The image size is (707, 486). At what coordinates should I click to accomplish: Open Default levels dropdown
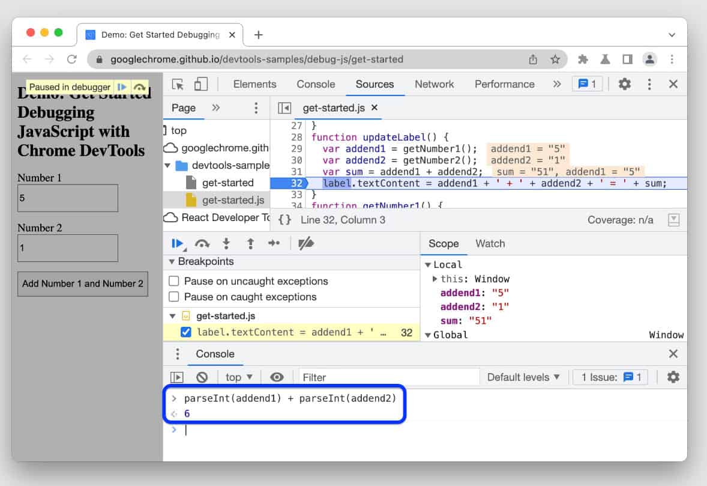[523, 377]
